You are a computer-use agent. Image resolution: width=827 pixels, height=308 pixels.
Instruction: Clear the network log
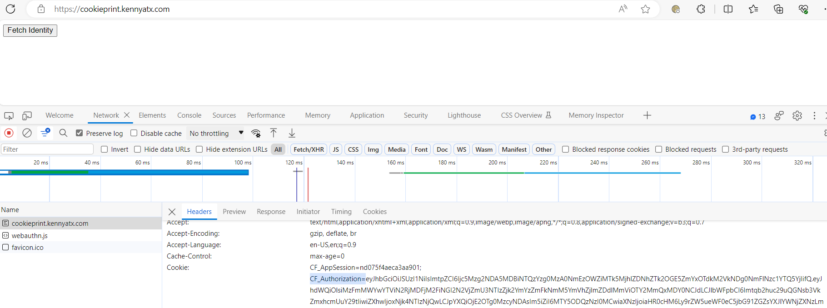pyautogui.click(x=27, y=133)
